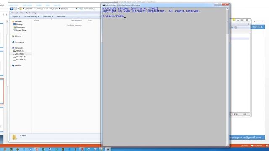The width and height of the screenshot is (269, 151).
Task: Open Explorer's Tools menu
Action: [28, 13]
